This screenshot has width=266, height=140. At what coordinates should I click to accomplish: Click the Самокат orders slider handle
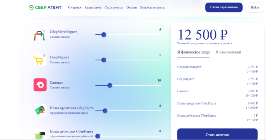110,85
